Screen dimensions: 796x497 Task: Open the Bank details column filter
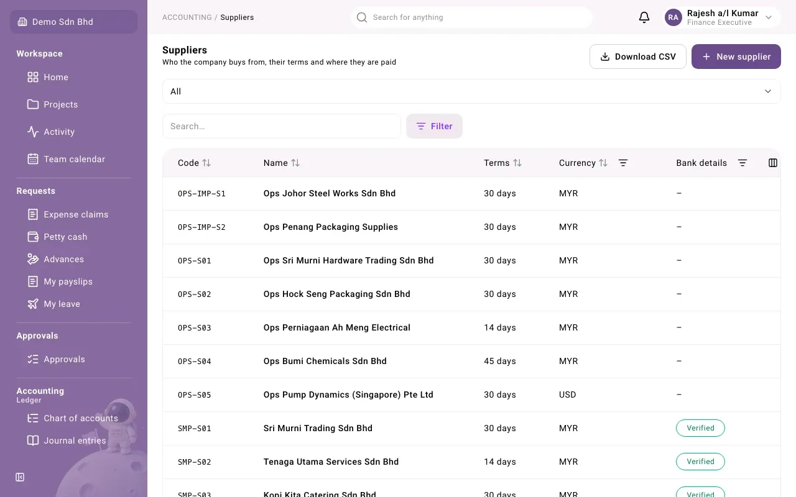pyautogui.click(x=743, y=163)
